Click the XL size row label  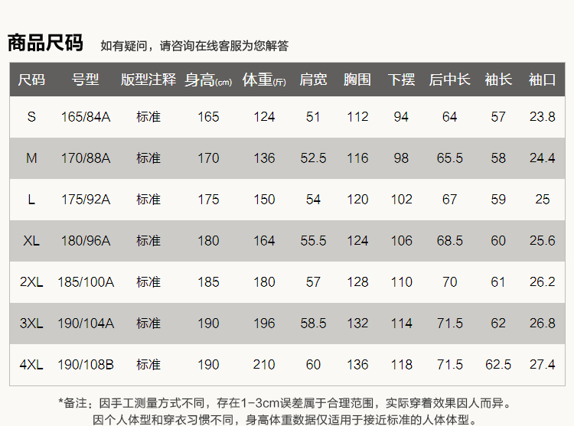coord(31,241)
